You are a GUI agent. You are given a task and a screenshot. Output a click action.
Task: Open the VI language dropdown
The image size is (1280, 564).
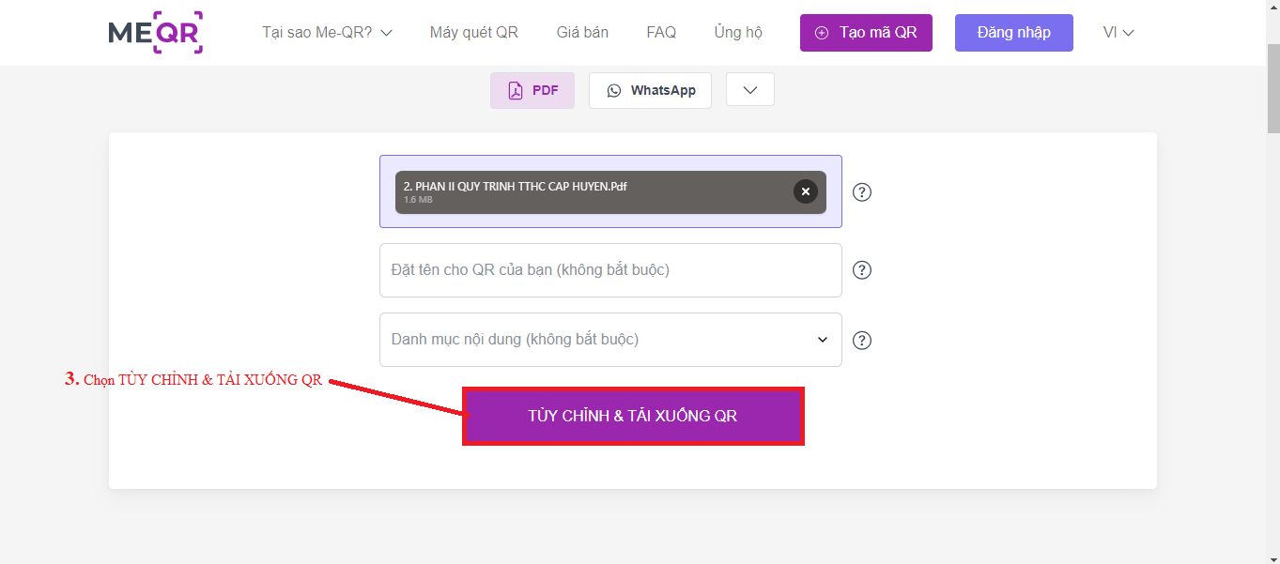click(x=1118, y=32)
